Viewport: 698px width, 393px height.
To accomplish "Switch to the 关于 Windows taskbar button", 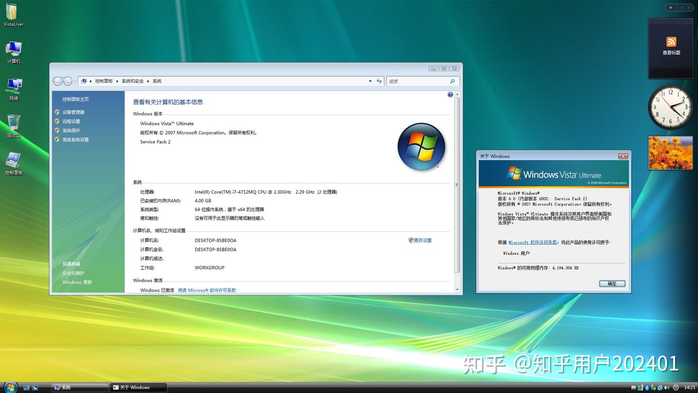I will pos(138,387).
